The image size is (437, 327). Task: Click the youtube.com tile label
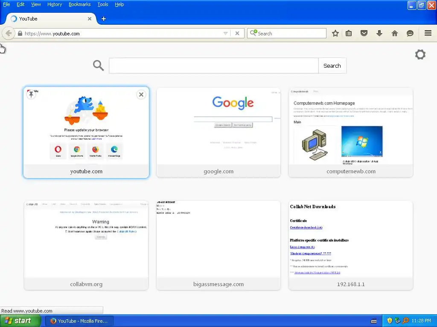(86, 171)
